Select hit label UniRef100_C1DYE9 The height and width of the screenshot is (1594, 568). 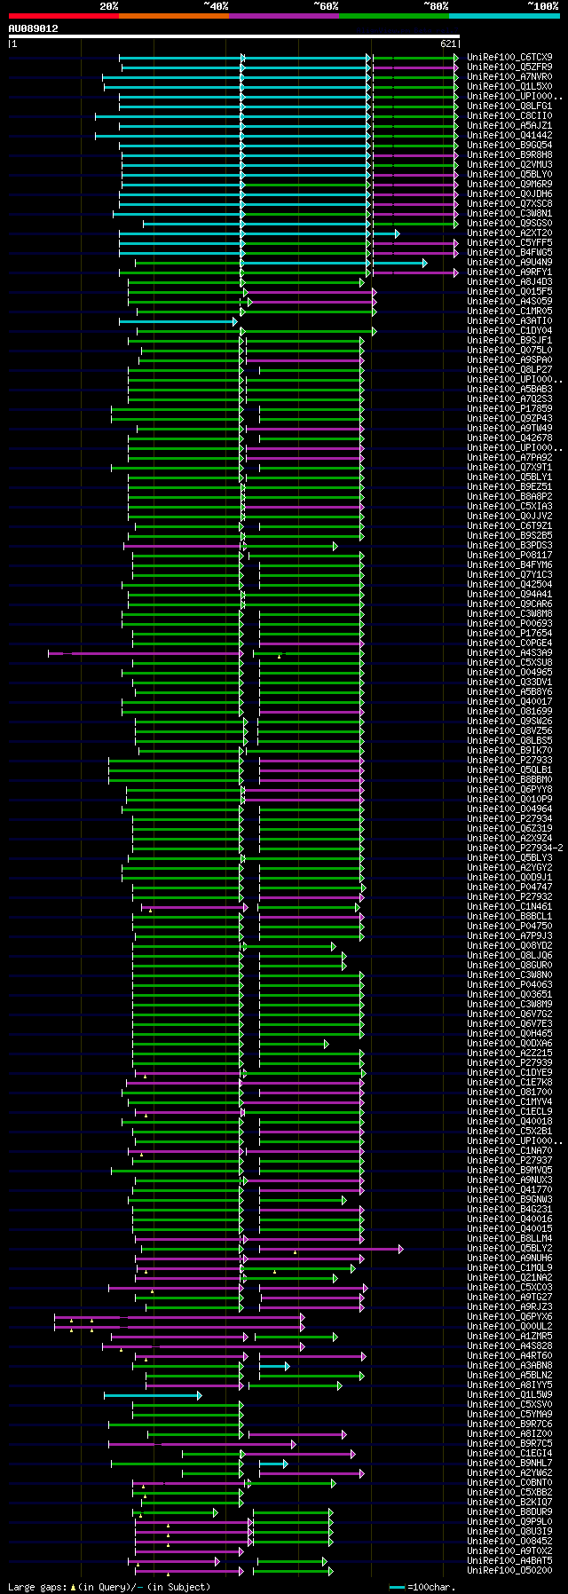(509, 1073)
